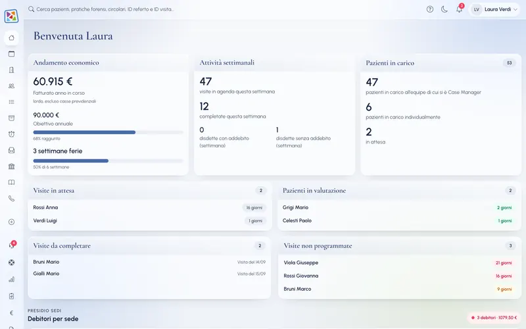Open the alarm clock icon in sidebar

(x=11, y=134)
